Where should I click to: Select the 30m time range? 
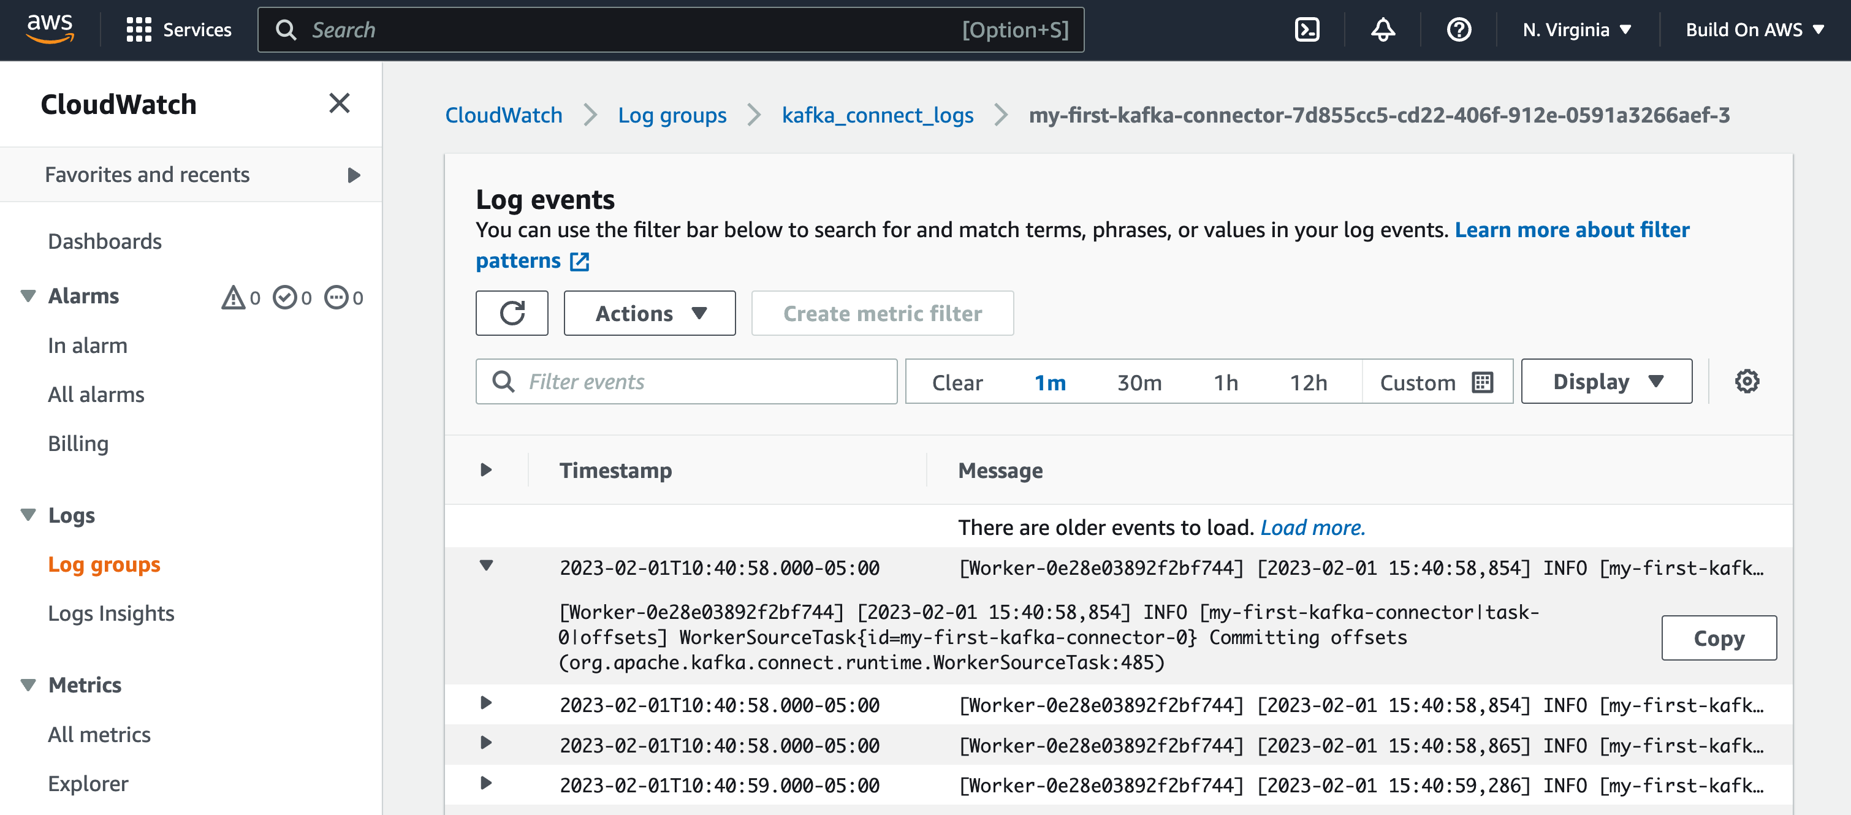point(1139,382)
